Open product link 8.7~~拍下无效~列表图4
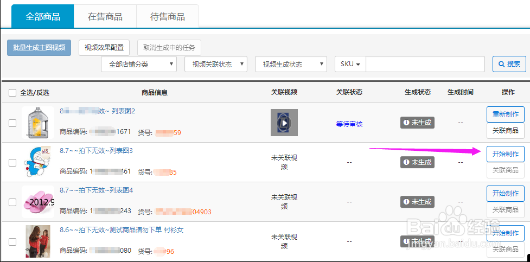The height and width of the screenshot is (262, 530). click(x=97, y=190)
